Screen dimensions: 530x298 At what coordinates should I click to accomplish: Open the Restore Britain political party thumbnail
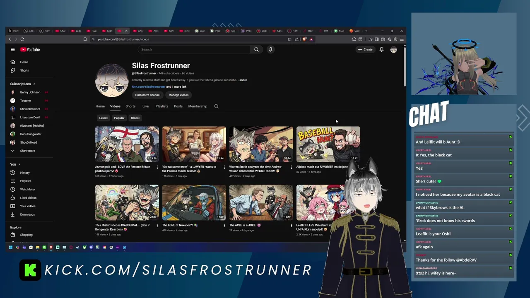127,144
